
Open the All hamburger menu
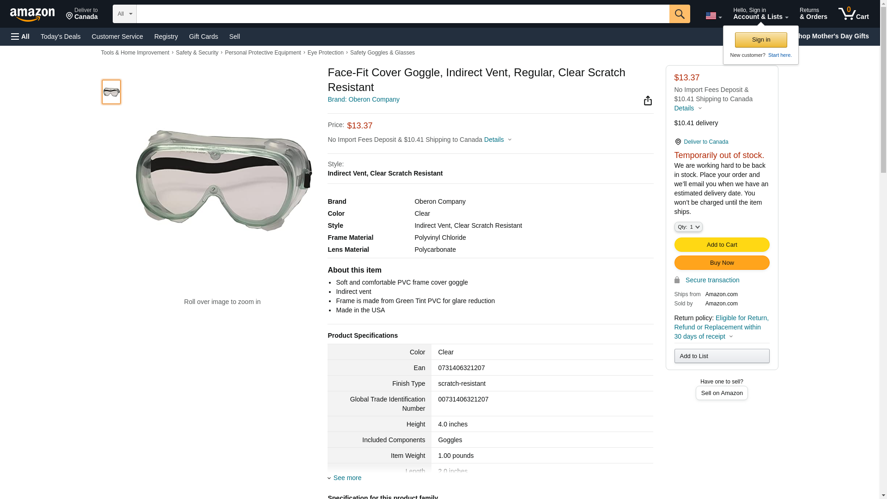[20, 37]
